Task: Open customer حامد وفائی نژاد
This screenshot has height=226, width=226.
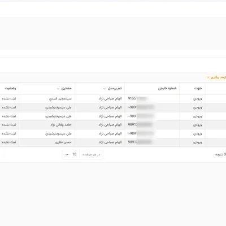Action: coord(61,125)
